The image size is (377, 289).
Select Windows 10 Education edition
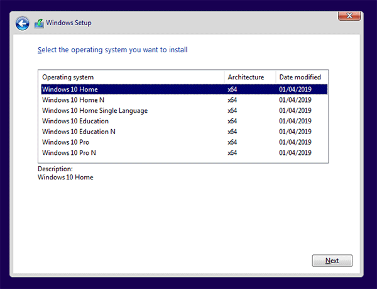click(184, 121)
